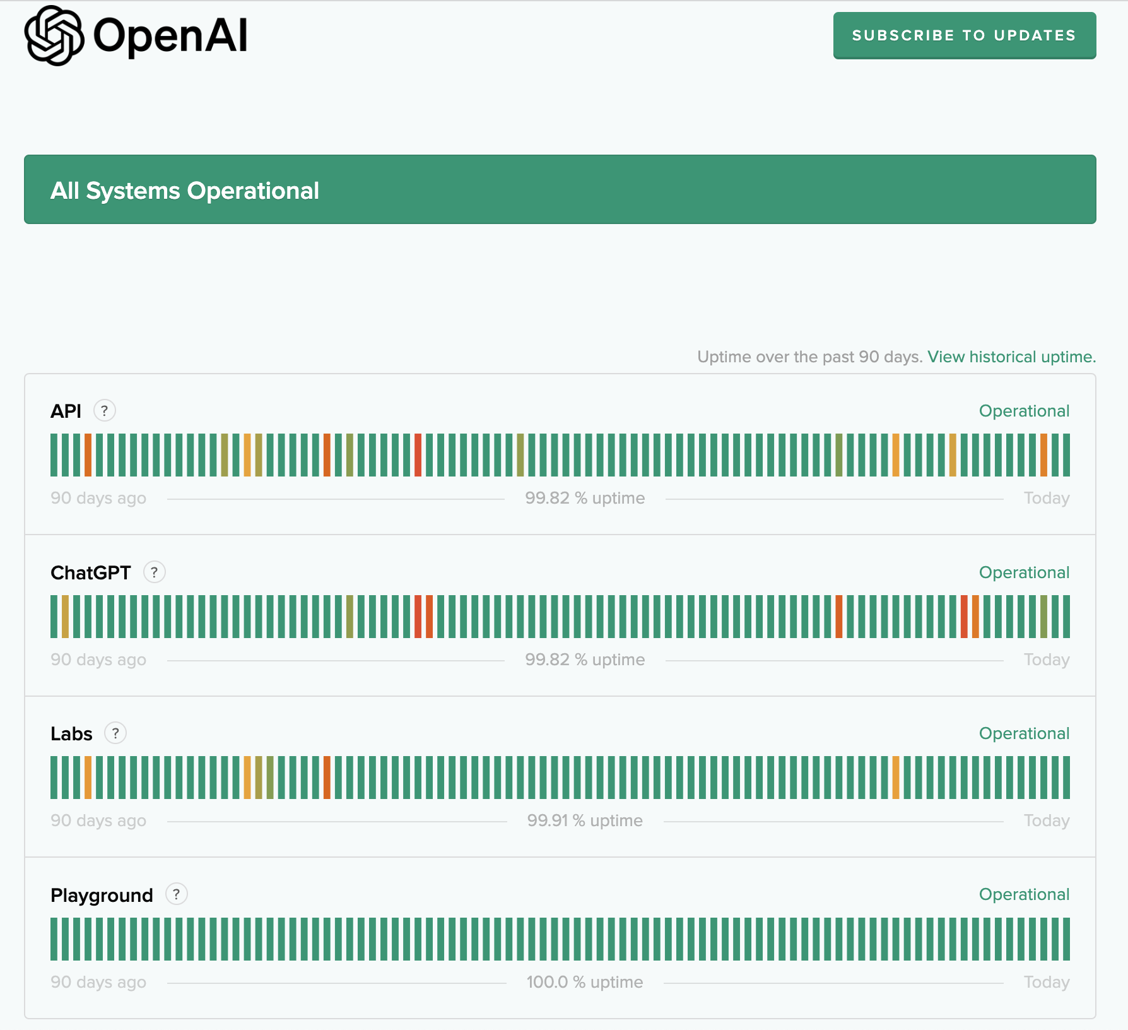1128x1030 pixels.
Task: Click the 99.82 % uptime text under ChatGPT
Action: click(585, 660)
